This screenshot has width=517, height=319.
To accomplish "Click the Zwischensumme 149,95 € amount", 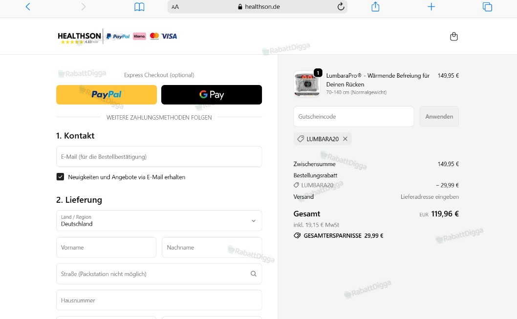I will click(x=448, y=164).
